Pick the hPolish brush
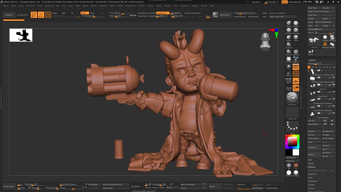This screenshot has height=192, width=341. pos(289,52)
